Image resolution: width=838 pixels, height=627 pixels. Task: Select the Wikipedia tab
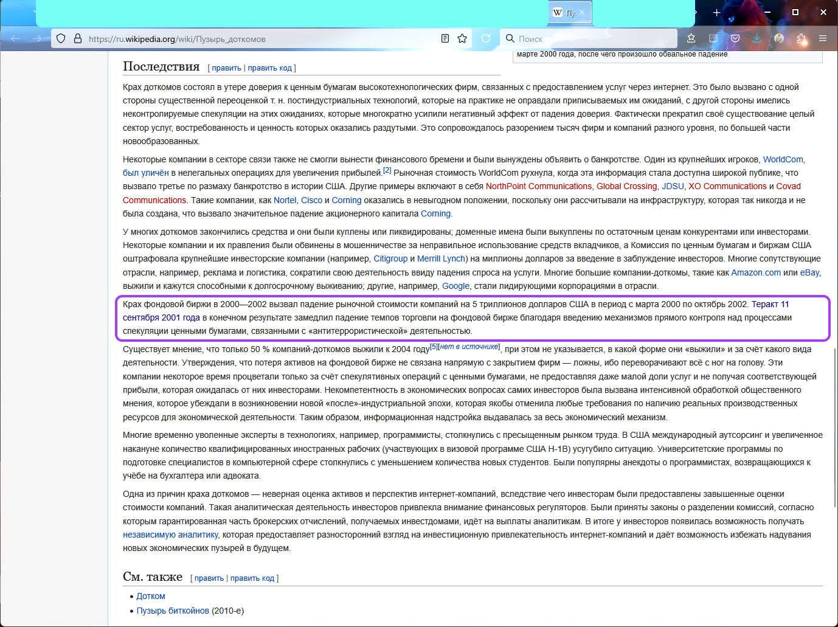(x=570, y=12)
